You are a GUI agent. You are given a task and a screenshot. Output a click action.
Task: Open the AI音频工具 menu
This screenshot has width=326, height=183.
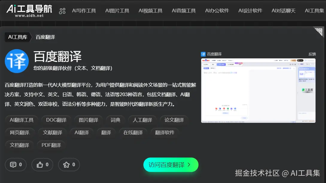(x=184, y=10)
